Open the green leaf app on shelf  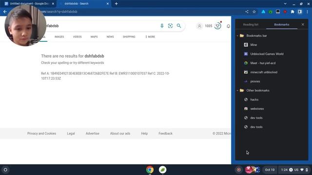[162, 170]
